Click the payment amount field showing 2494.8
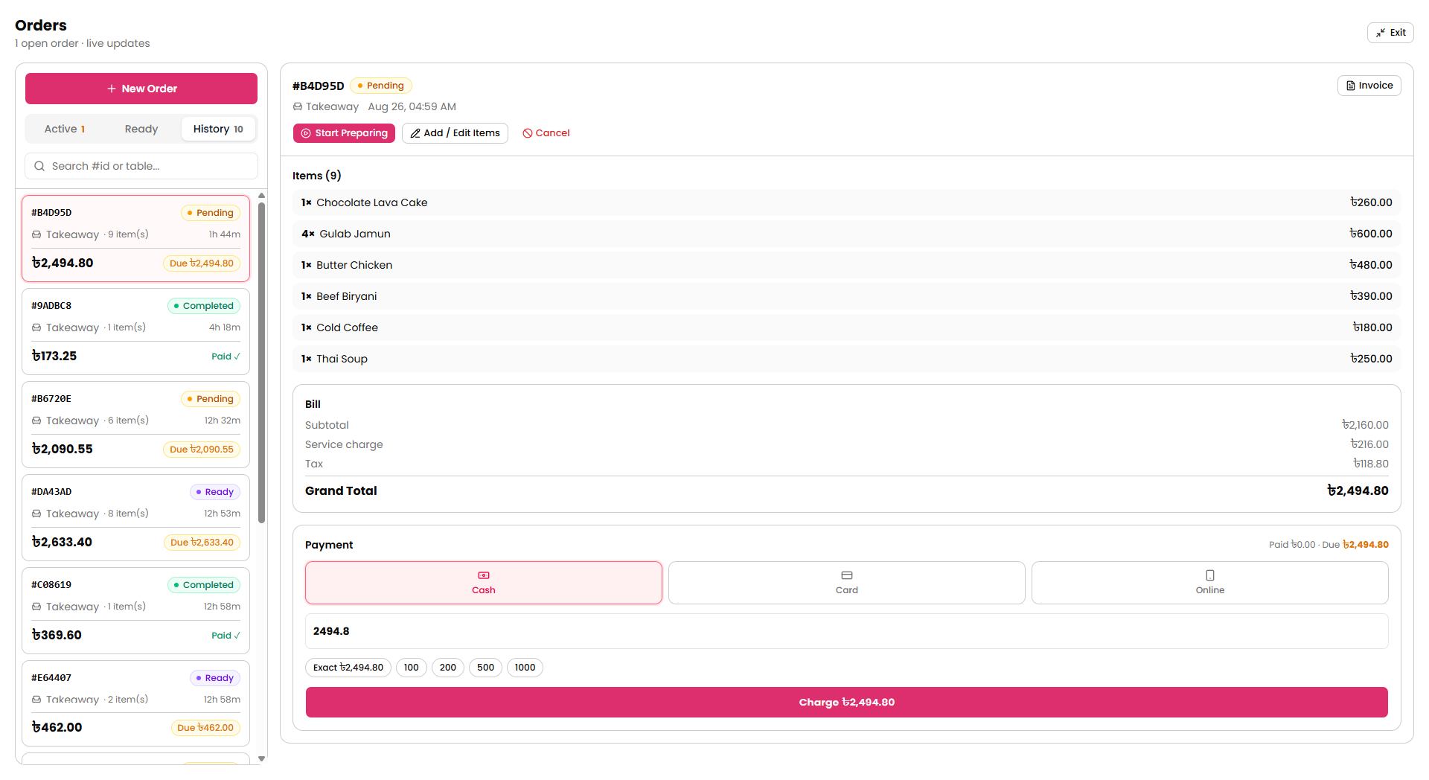 [x=847, y=631]
